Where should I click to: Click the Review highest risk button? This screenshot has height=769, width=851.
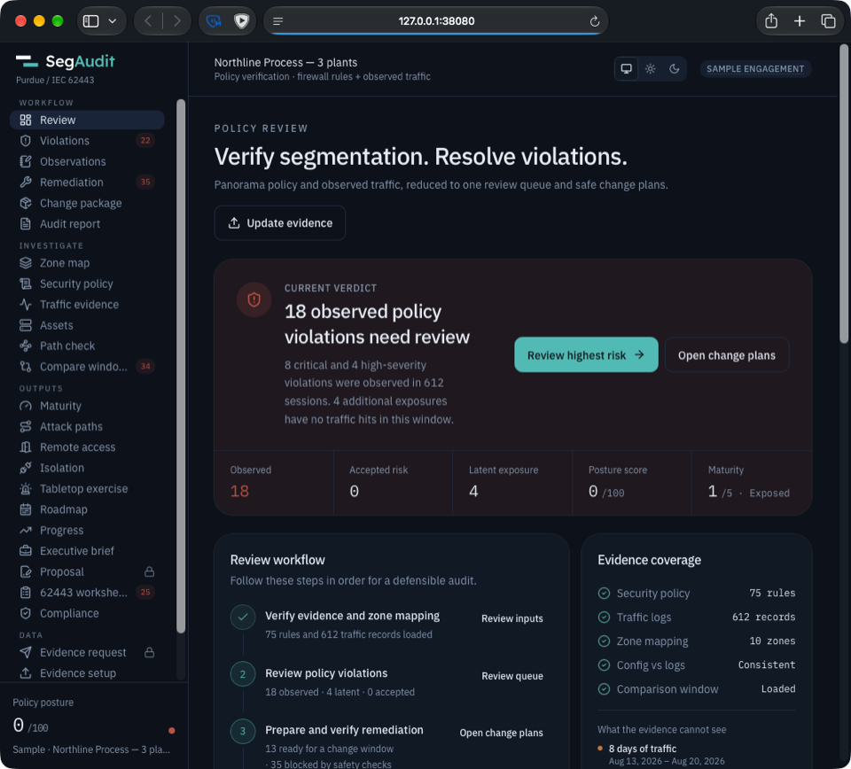click(586, 355)
